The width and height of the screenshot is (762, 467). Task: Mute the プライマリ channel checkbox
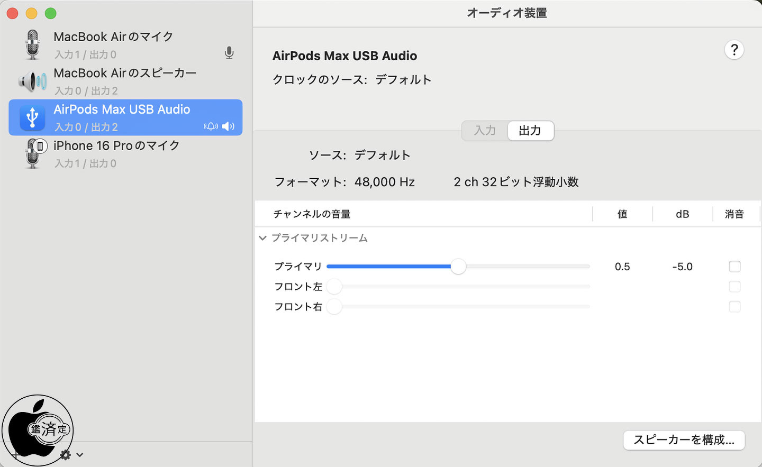(734, 267)
